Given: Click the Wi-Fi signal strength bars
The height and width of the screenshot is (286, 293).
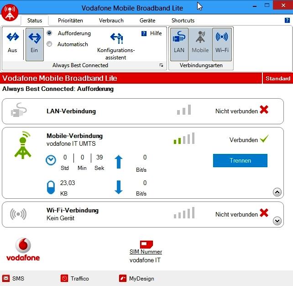Looking at the screenshot, I should (x=184, y=213).
